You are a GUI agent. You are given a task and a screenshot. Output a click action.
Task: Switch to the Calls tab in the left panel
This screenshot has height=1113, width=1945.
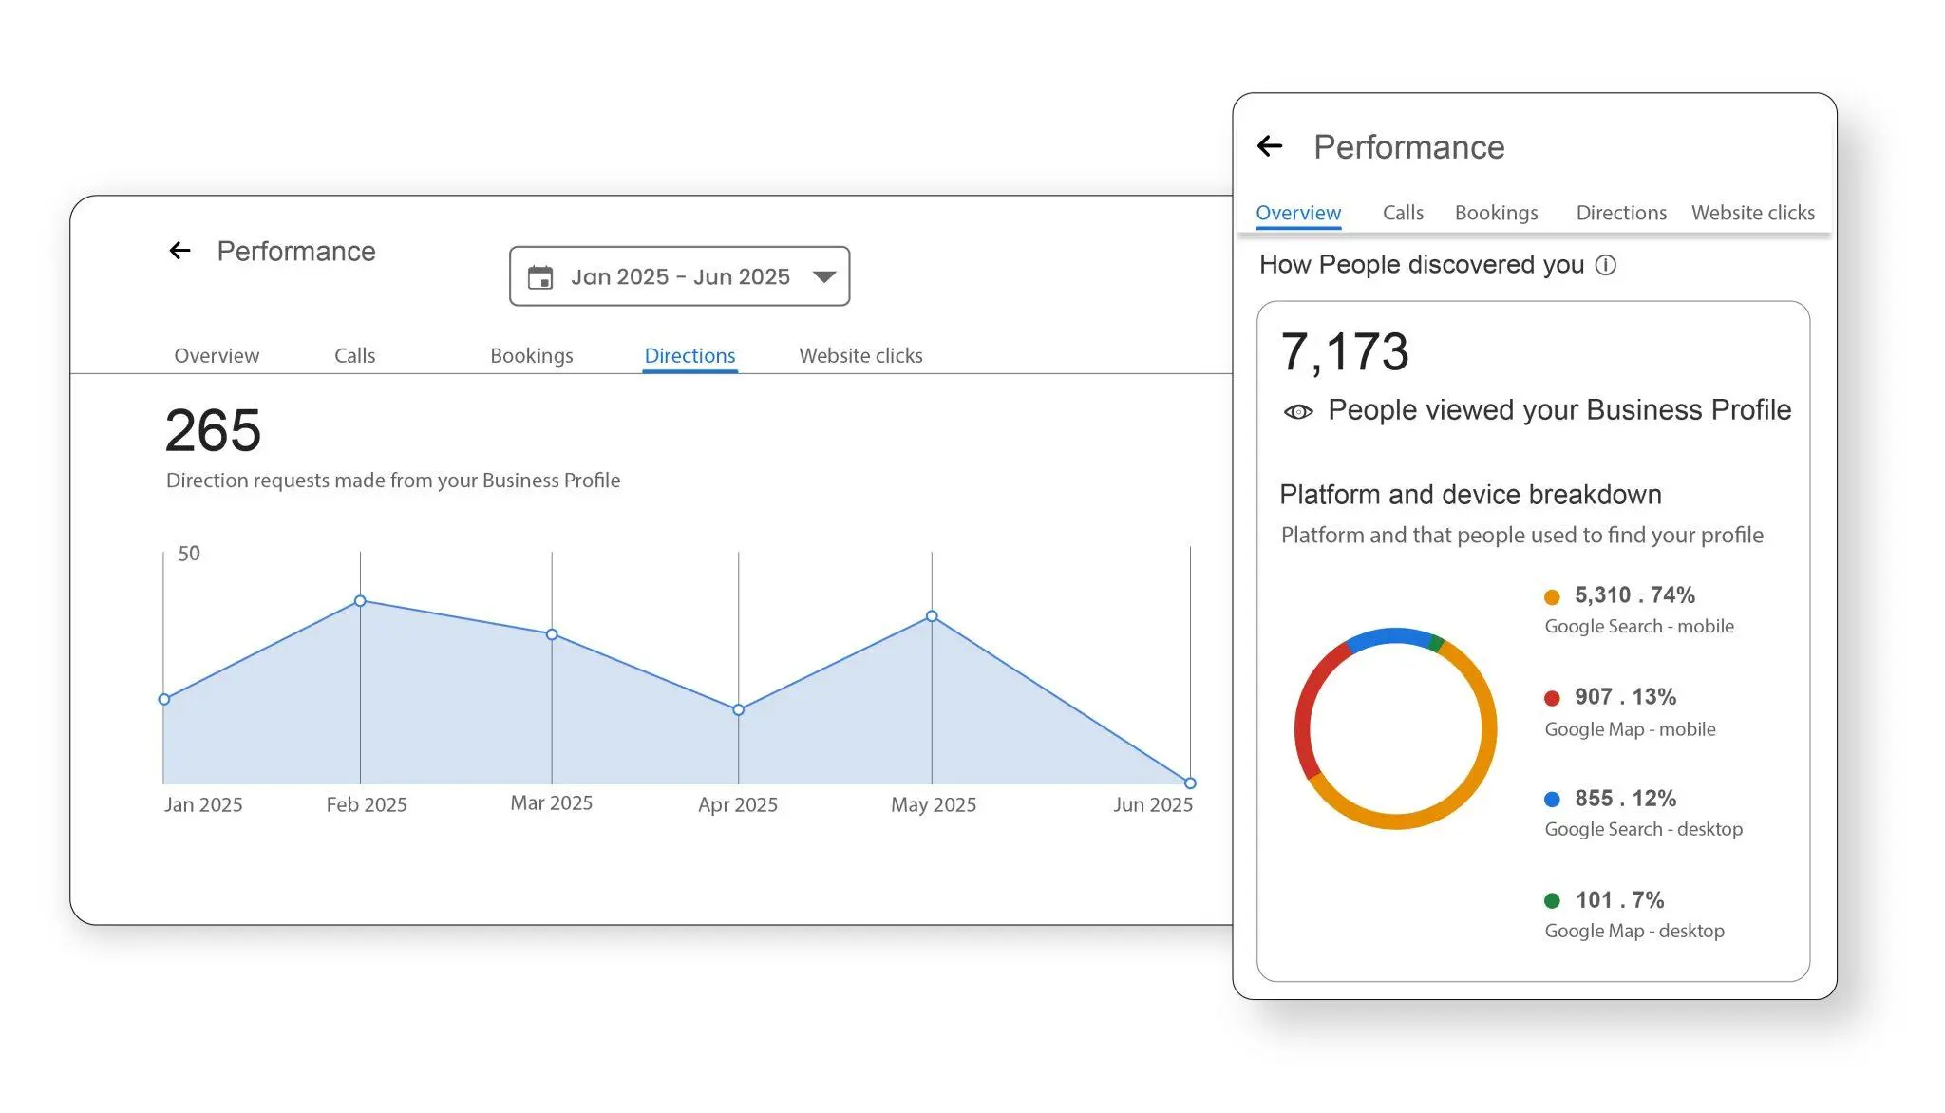pos(354,355)
